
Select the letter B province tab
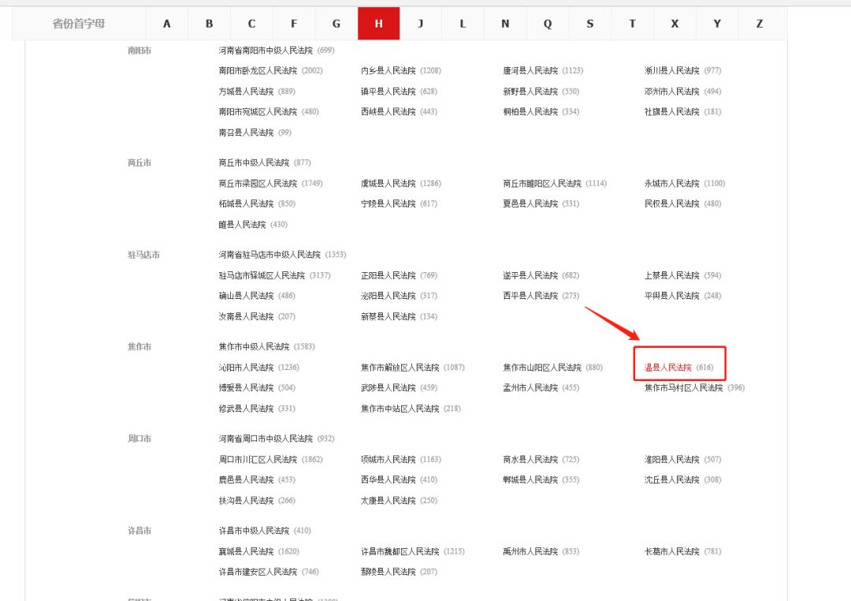click(209, 24)
